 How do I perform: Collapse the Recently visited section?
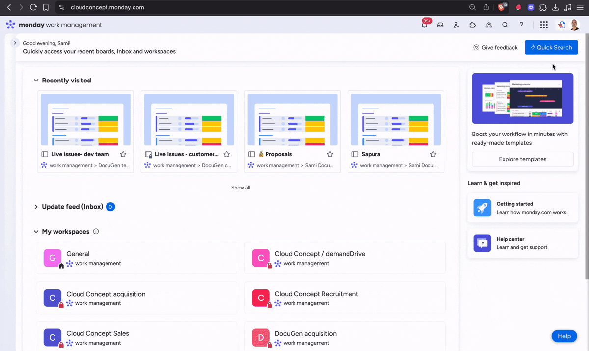pyautogui.click(x=36, y=81)
